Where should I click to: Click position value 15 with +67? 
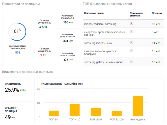pyautogui.click(x=156, y=51)
